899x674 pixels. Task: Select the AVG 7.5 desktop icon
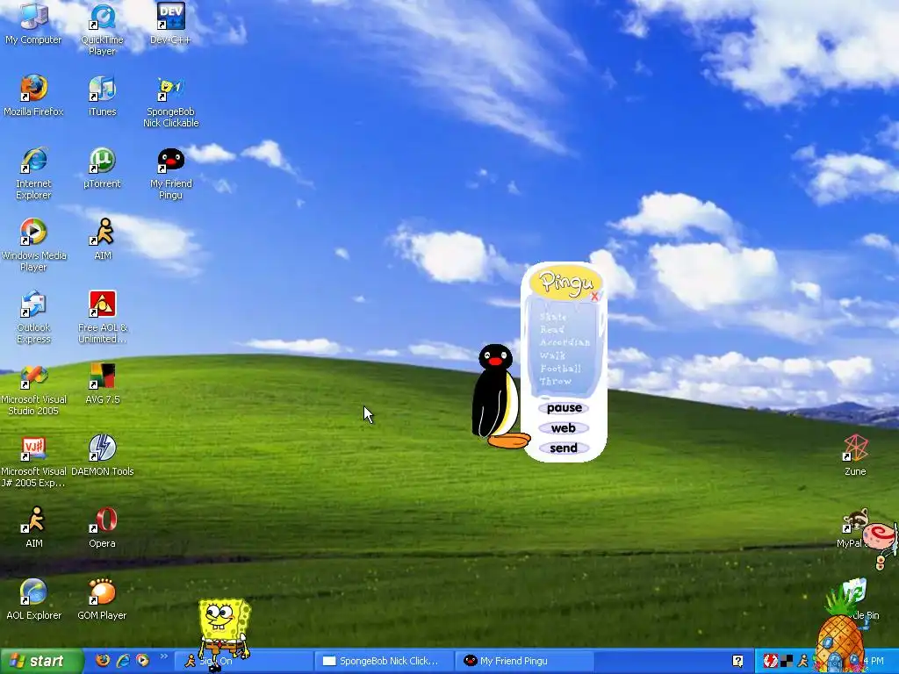point(102,383)
